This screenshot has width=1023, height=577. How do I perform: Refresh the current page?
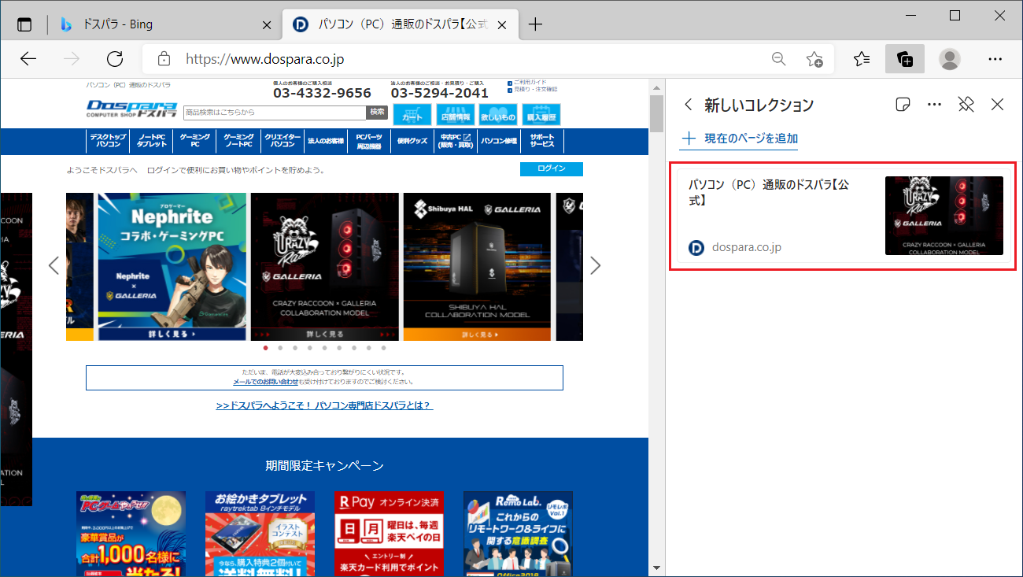click(x=115, y=59)
